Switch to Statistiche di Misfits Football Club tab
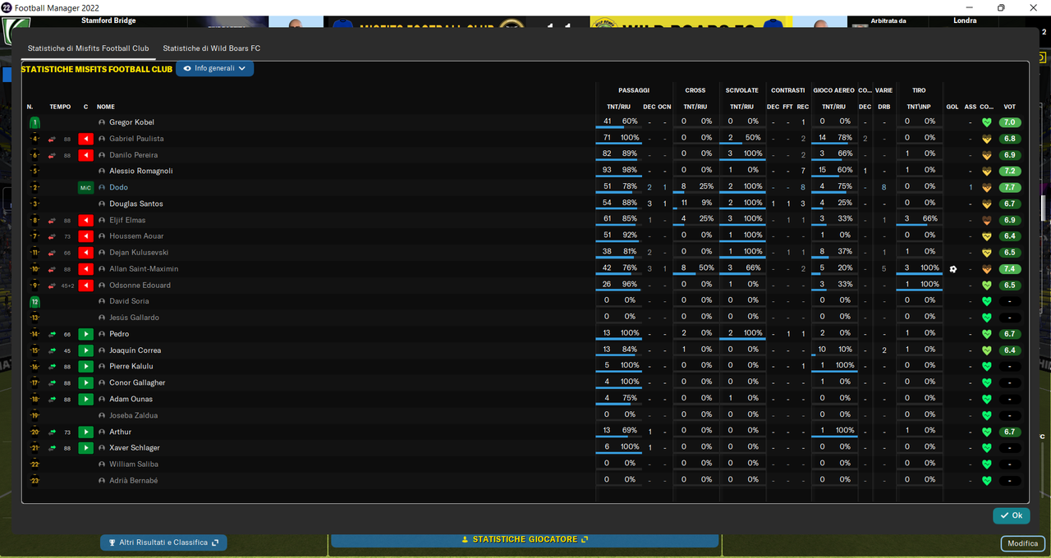The height and width of the screenshot is (558, 1051). tap(89, 48)
